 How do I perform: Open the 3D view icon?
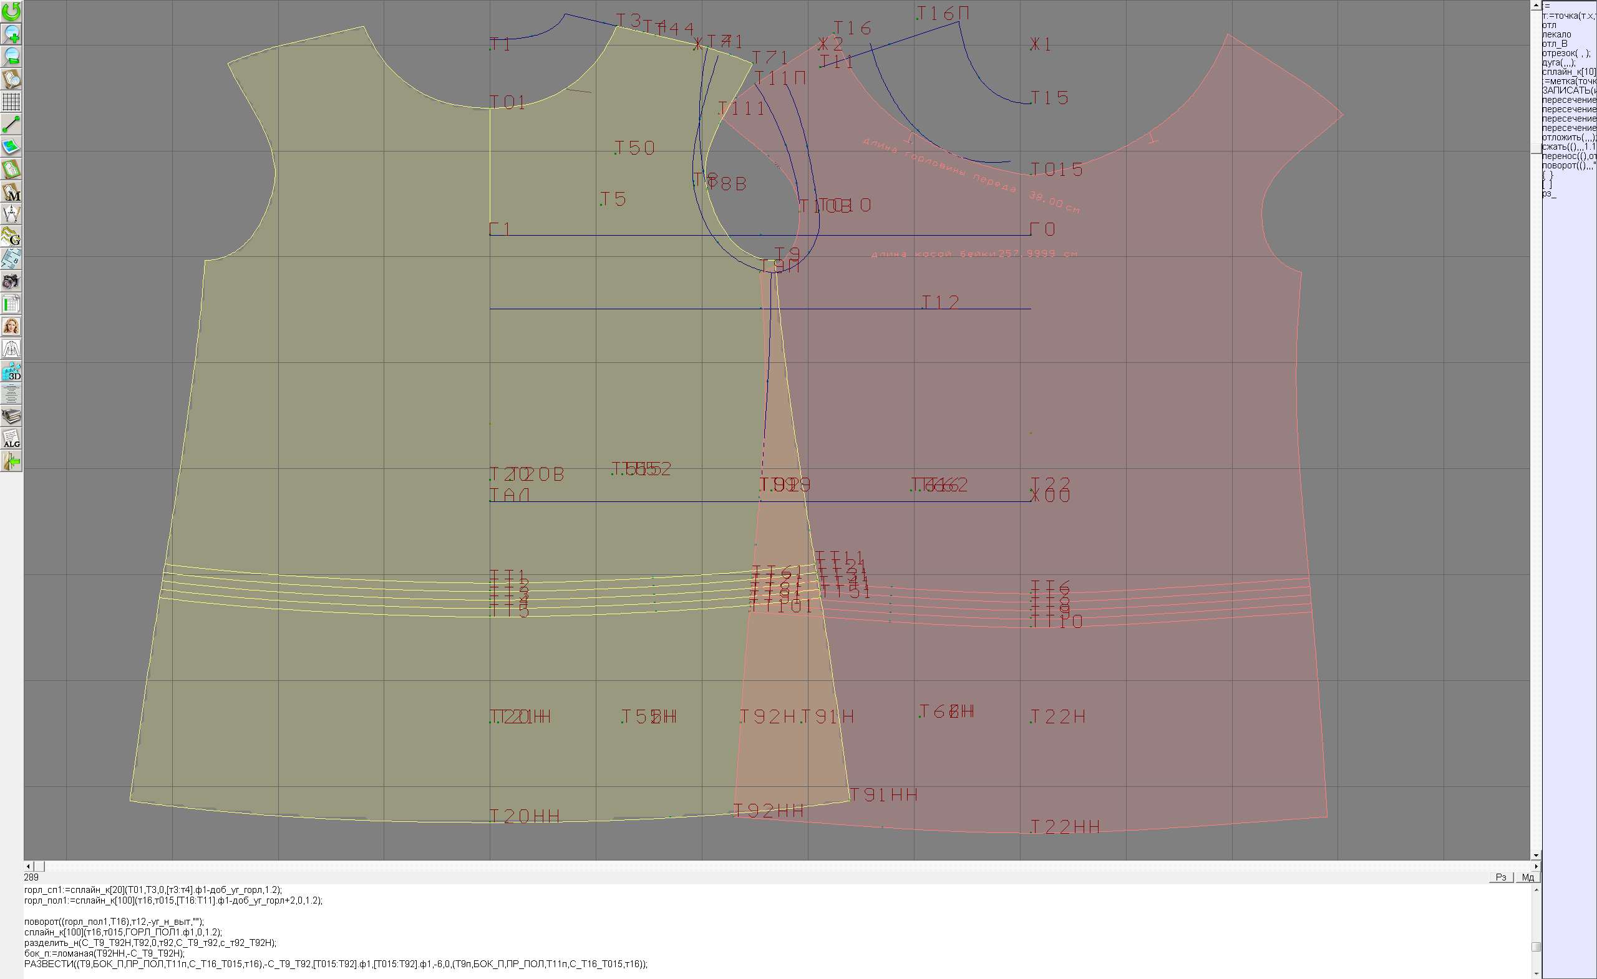point(11,372)
